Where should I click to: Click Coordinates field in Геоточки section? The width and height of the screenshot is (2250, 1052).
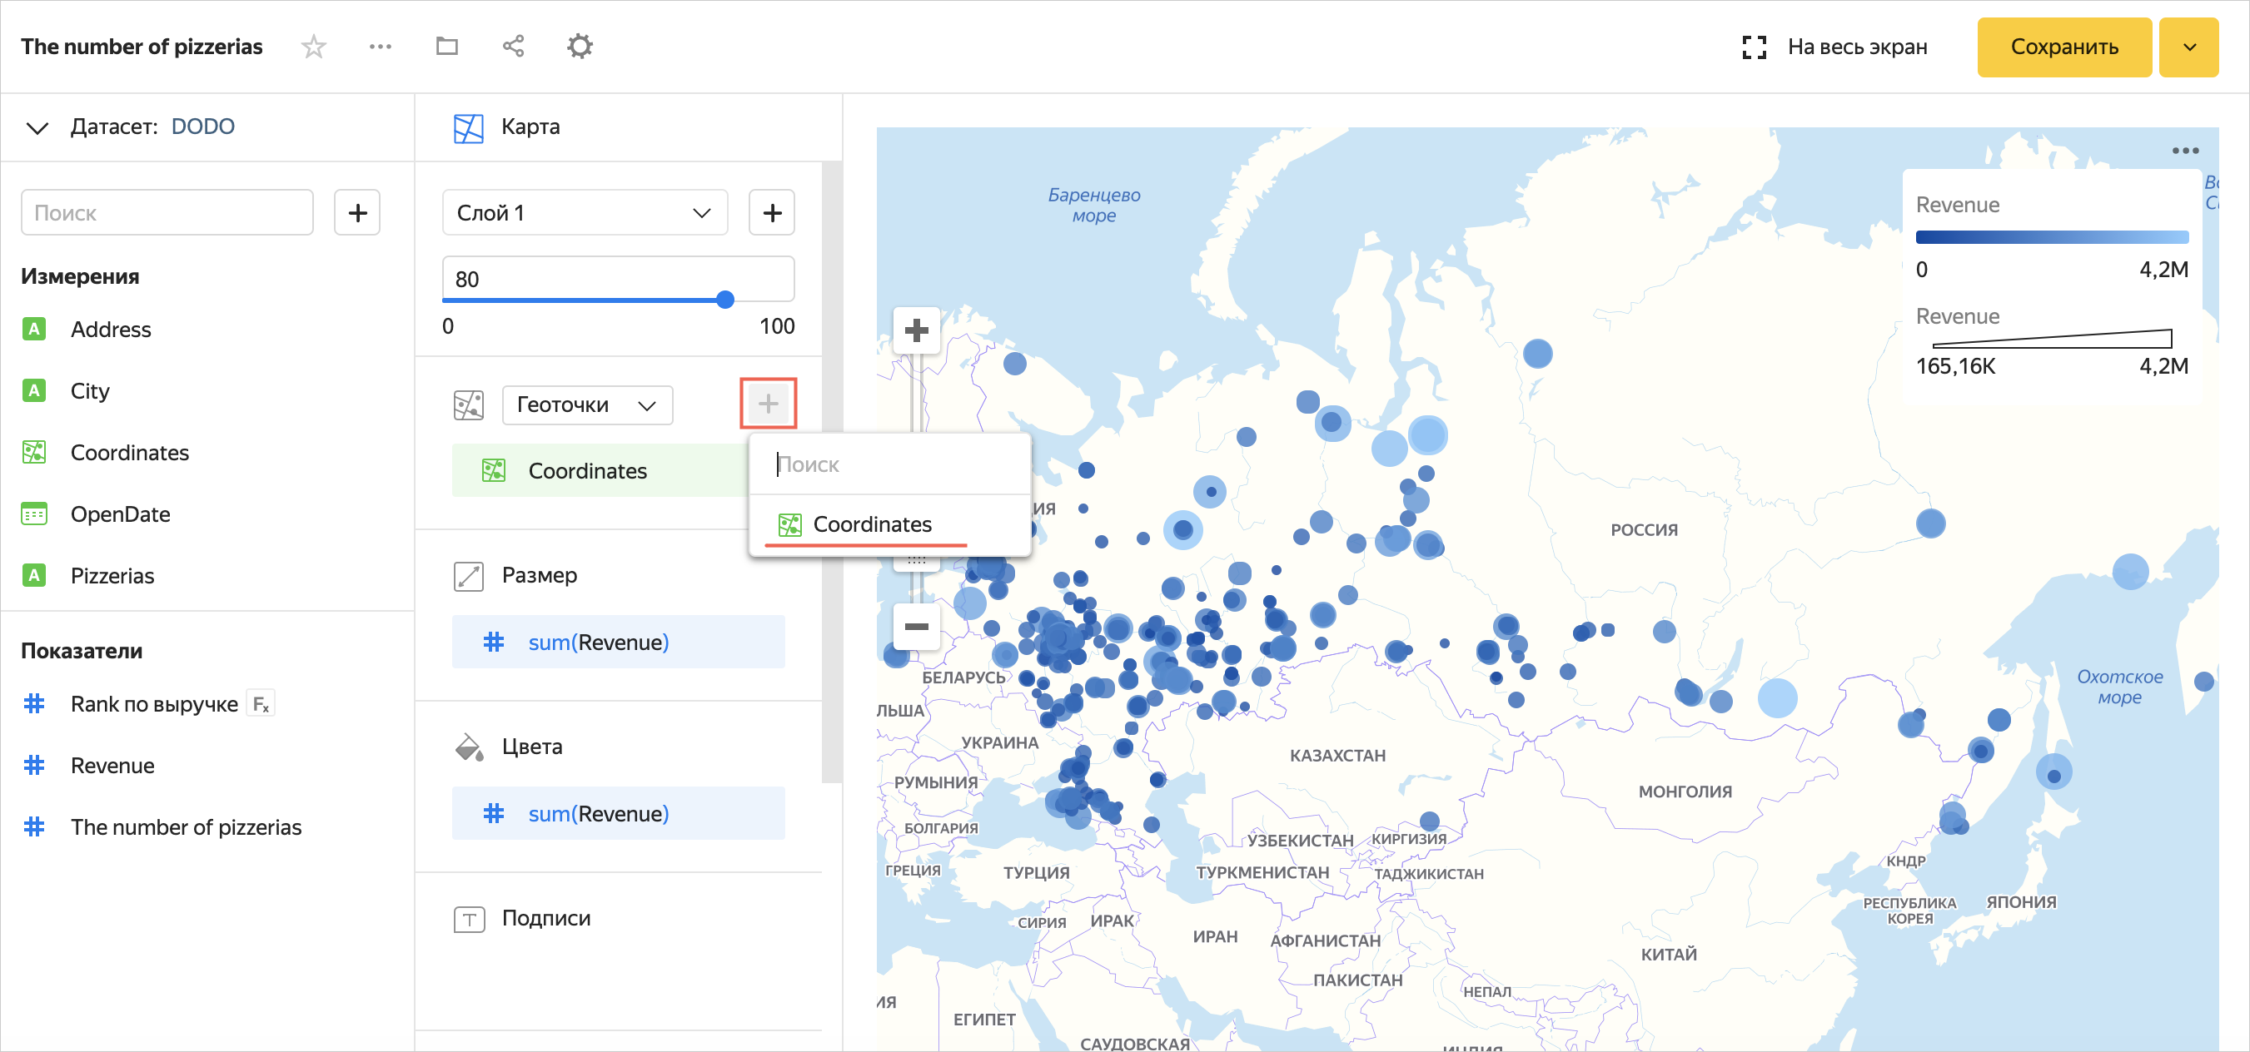point(601,471)
